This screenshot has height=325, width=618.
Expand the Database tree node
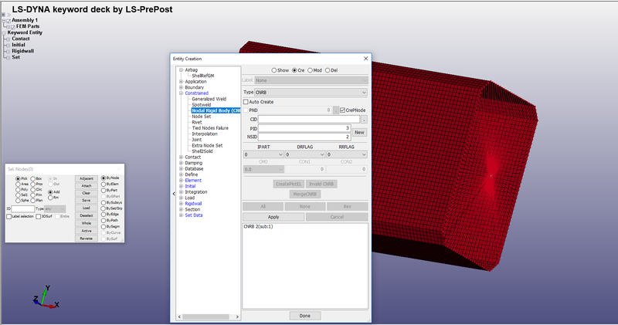pyautogui.click(x=181, y=168)
